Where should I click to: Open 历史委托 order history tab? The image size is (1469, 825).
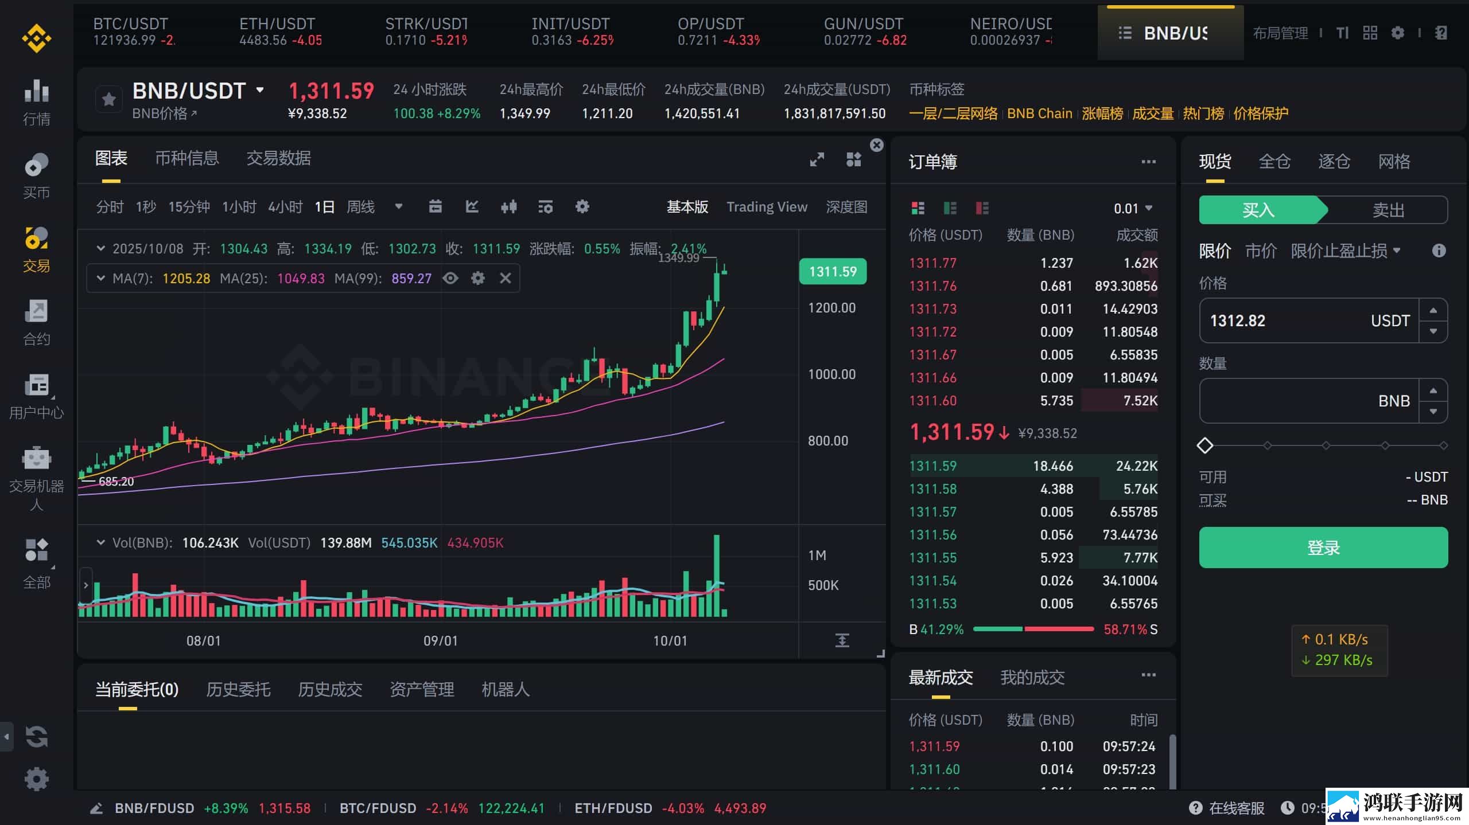pyautogui.click(x=238, y=689)
